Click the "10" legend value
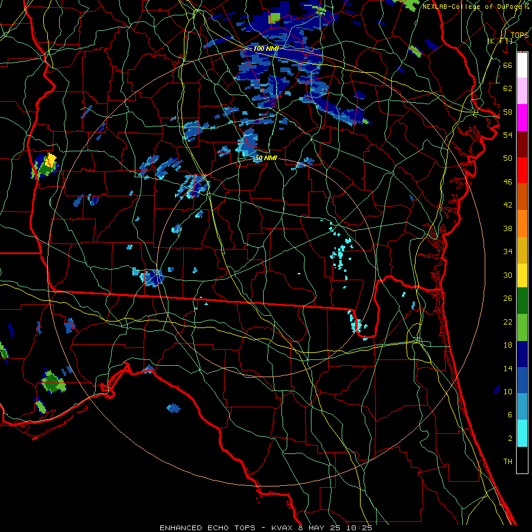Image resolution: width=532 pixels, height=532 pixels. (508, 391)
